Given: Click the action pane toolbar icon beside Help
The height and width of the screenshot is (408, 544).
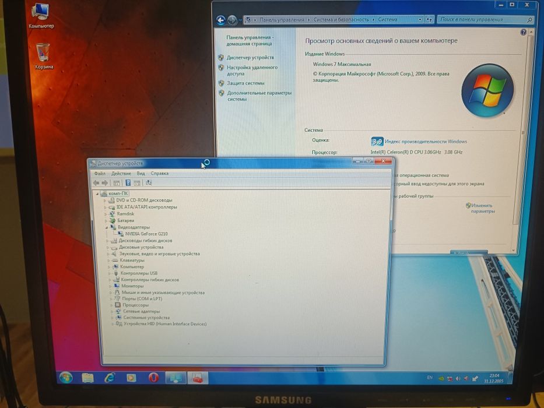Looking at the screenshot, I should click(x=137, y=183).
